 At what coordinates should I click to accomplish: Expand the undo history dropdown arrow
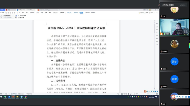tap(16, 13)
